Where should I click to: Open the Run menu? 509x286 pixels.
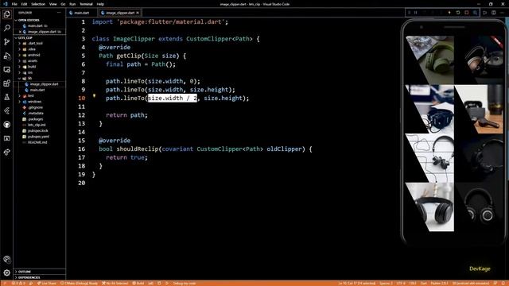click(x=72, y=4)
